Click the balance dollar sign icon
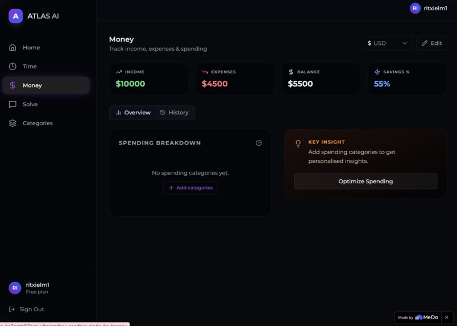 tap(291, 72)
